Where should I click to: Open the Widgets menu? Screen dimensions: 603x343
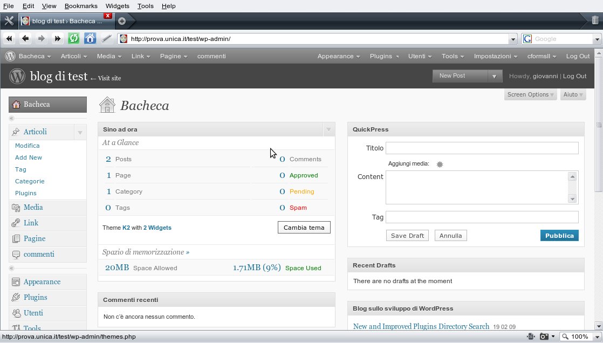pyautogui.click(x=117, y=6)
